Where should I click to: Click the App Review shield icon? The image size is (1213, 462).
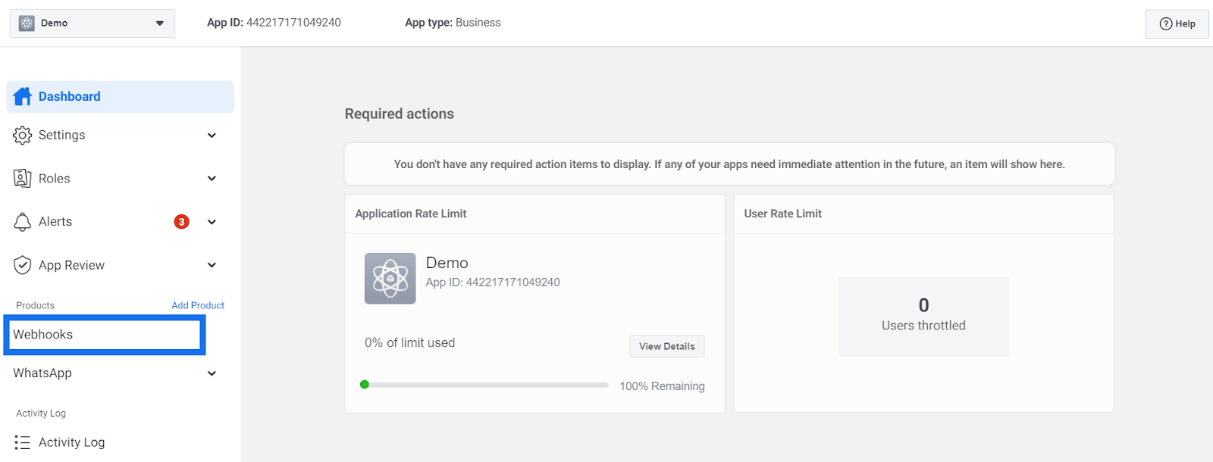click(x=23, y=265)
